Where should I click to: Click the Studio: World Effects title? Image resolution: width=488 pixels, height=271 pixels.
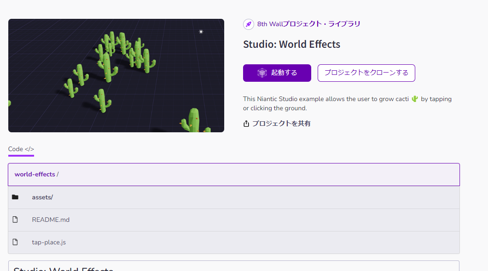click(291, 45)
